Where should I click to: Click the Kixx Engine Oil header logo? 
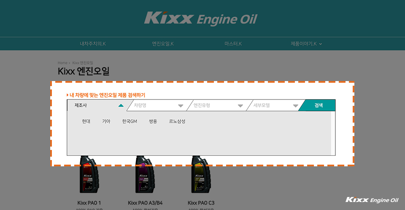[x=201, y=18]
